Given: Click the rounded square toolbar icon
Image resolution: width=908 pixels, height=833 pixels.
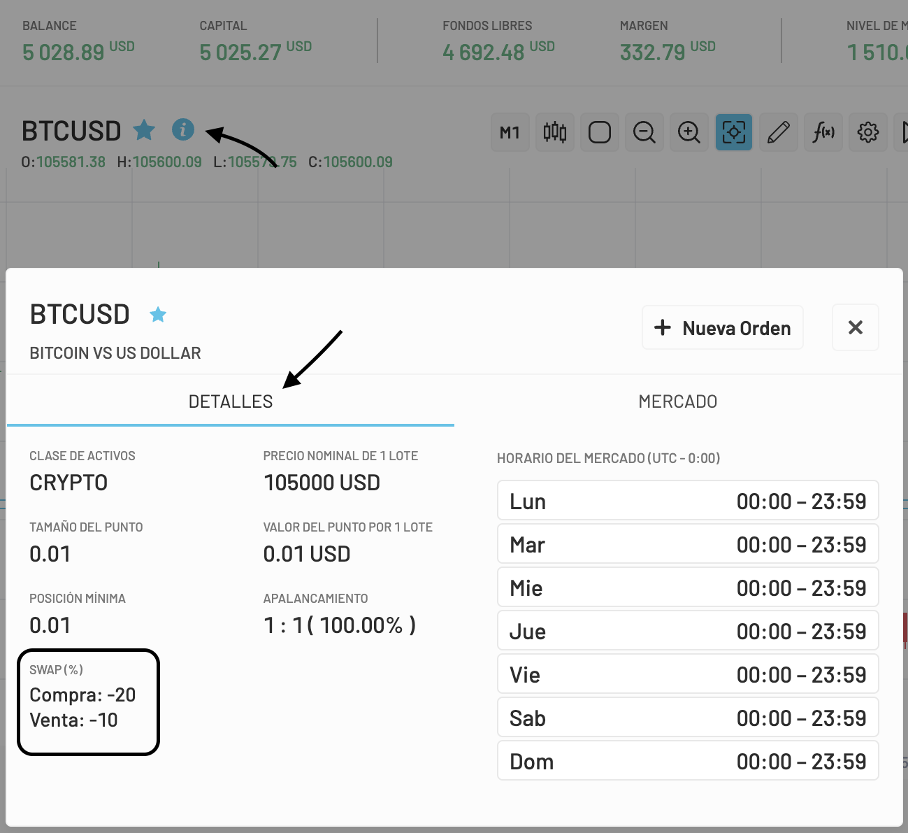Looking at the screenshot, I should point(600,132).
